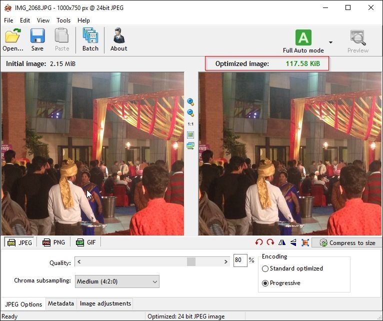Decrease quality with left slider arrow
This screenshot has height=321, width=383.
point(79,262)
